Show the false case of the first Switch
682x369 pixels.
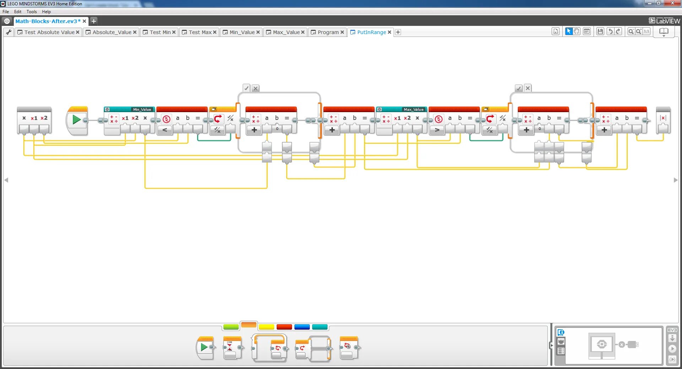point(255,88)
